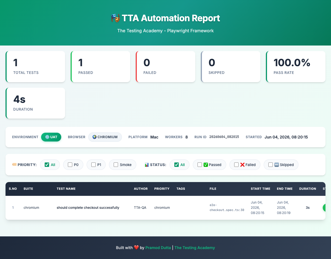Click the platform value Mac
The image size is (331, 259).
[x=154, y=137]
